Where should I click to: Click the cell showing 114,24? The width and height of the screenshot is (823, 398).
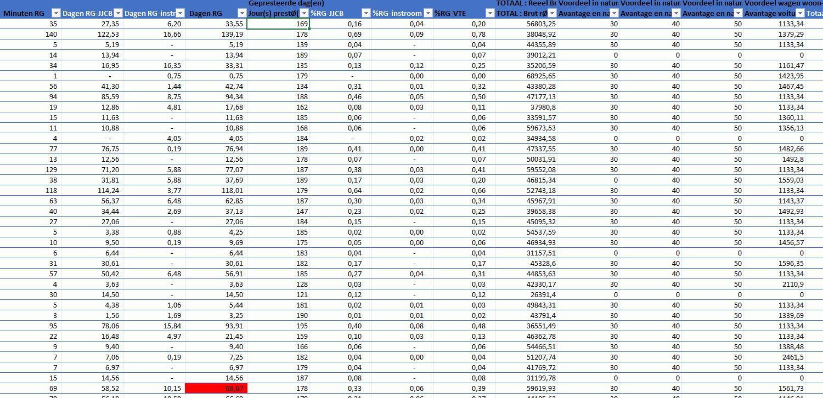pyautogui.click(x=92, y=190)
